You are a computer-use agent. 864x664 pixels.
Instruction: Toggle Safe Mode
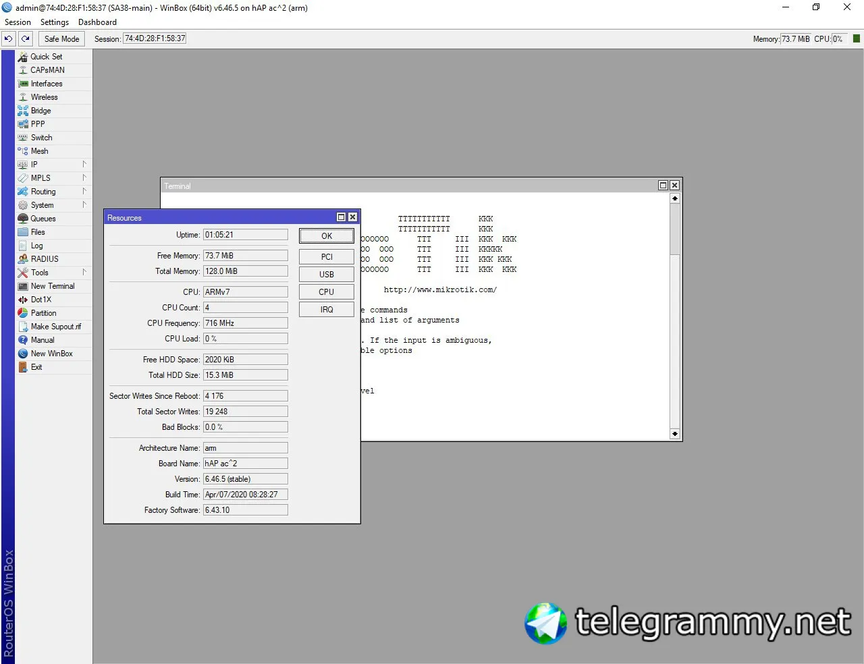pyautogui.click(x=61, y=39)
